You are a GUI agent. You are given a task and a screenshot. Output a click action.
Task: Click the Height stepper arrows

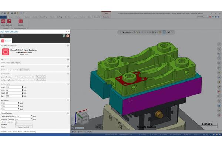[x=22, y=93]
